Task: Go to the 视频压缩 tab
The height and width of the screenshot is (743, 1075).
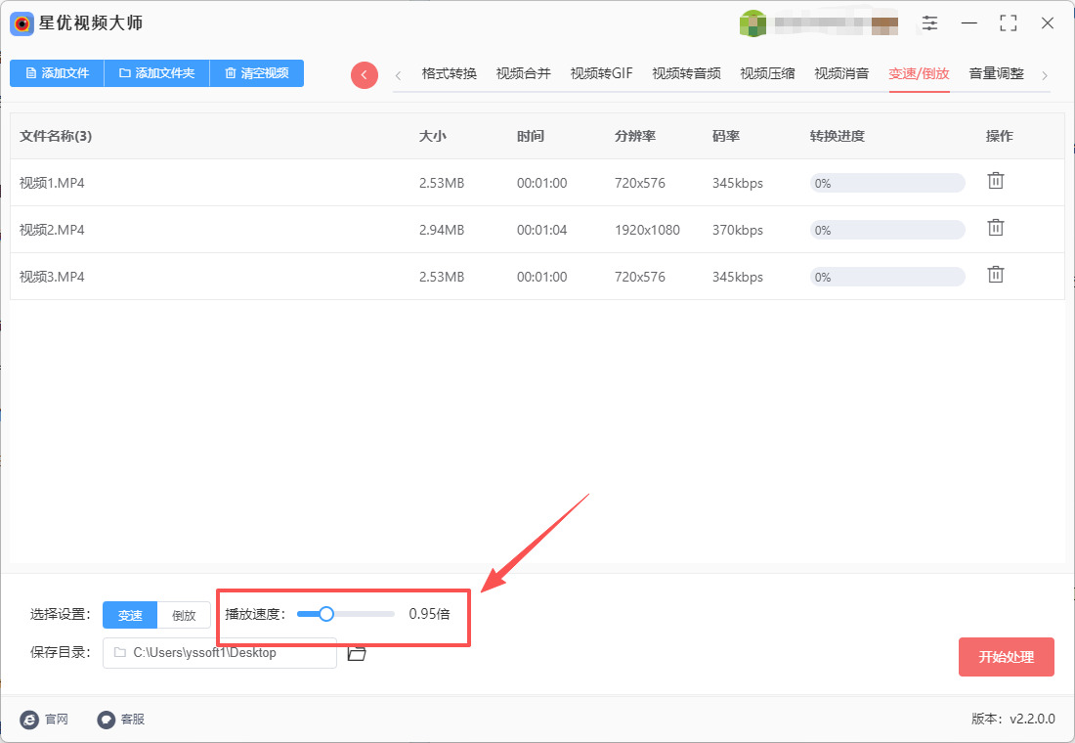Action: pyautogui.click(x=767, y=73)
